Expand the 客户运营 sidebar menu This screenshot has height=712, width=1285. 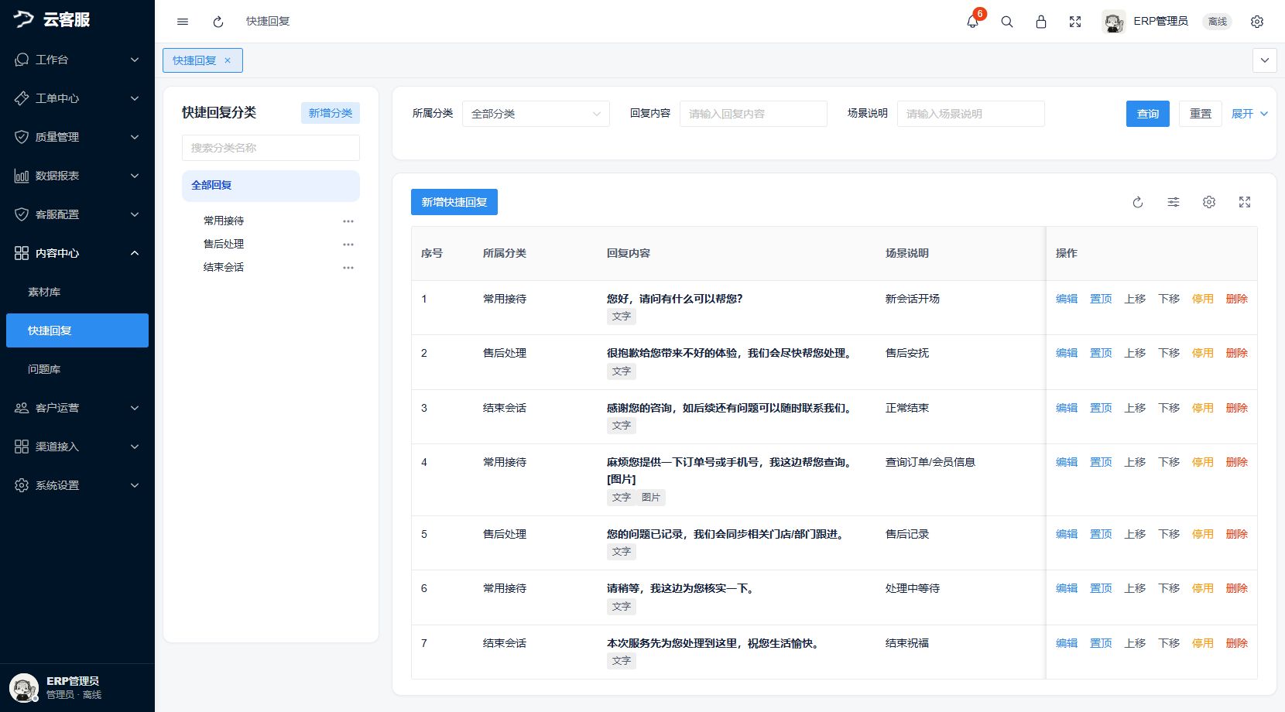pos(77,408)
